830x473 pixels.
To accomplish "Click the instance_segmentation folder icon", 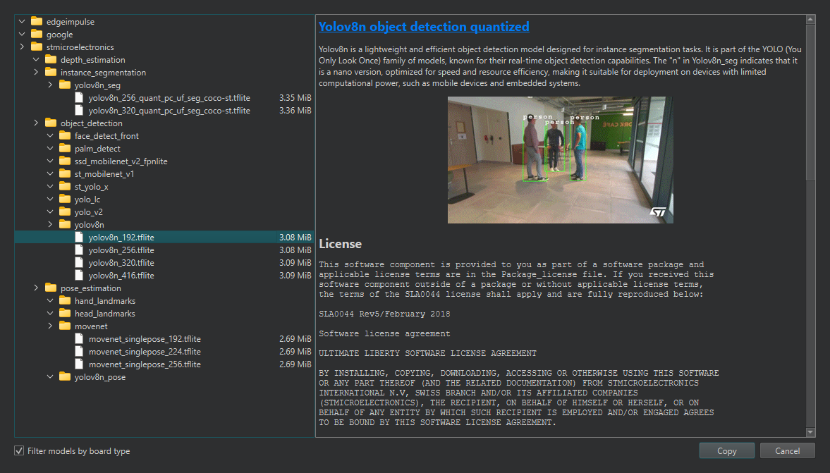I will click(51, 73).
